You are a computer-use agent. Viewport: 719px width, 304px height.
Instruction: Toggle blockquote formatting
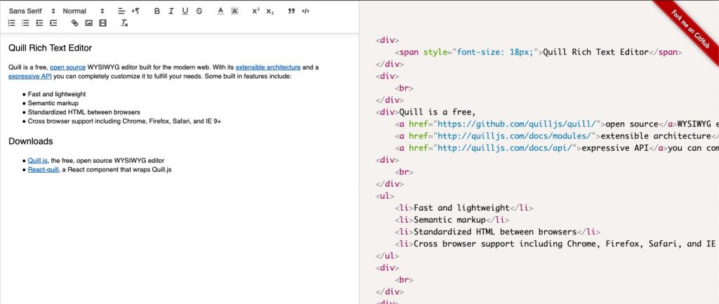291,11
